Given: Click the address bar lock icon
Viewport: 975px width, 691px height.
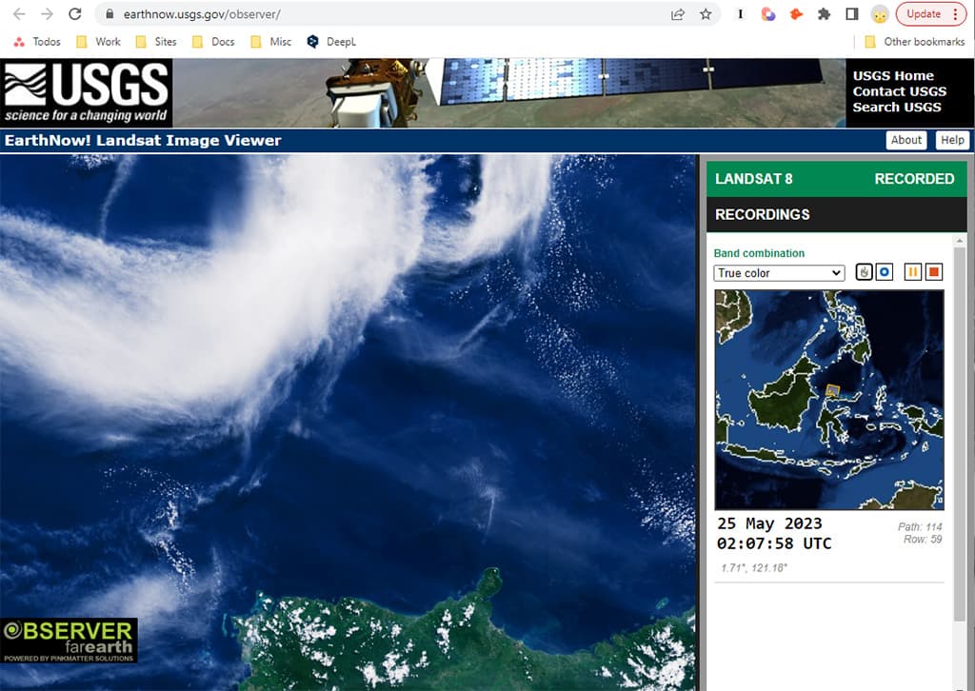Looking at the screenshot, I should 109,14.
